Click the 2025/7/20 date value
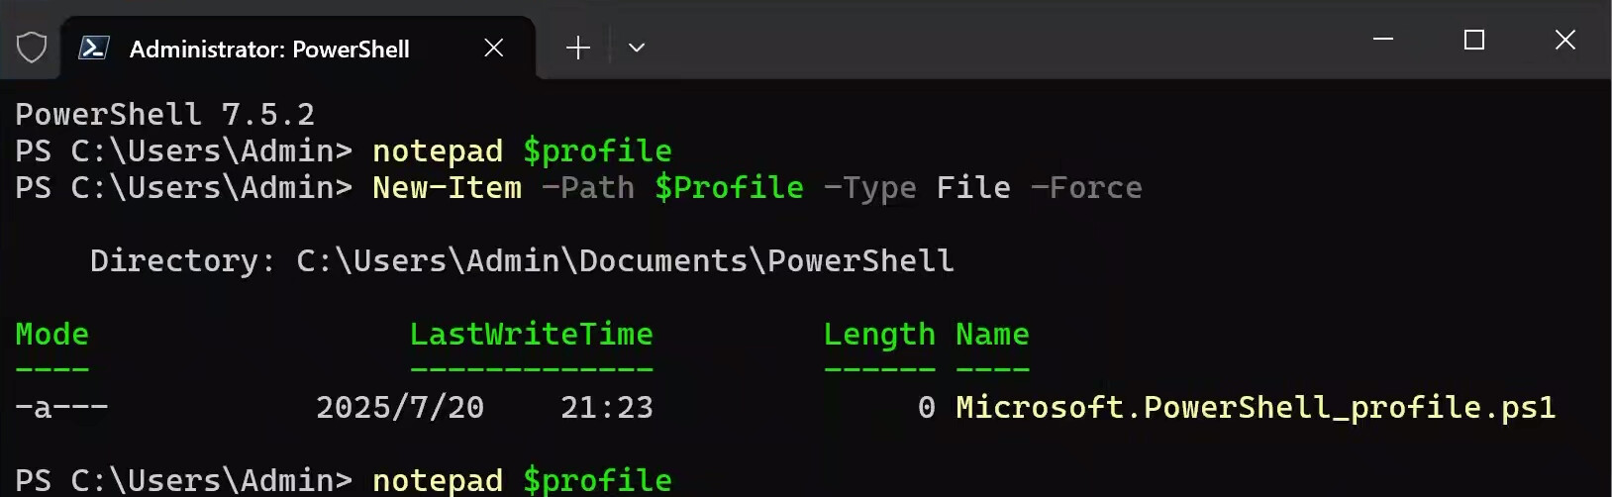The width and height of the screenshot is (1612, 497). [400, 408]
